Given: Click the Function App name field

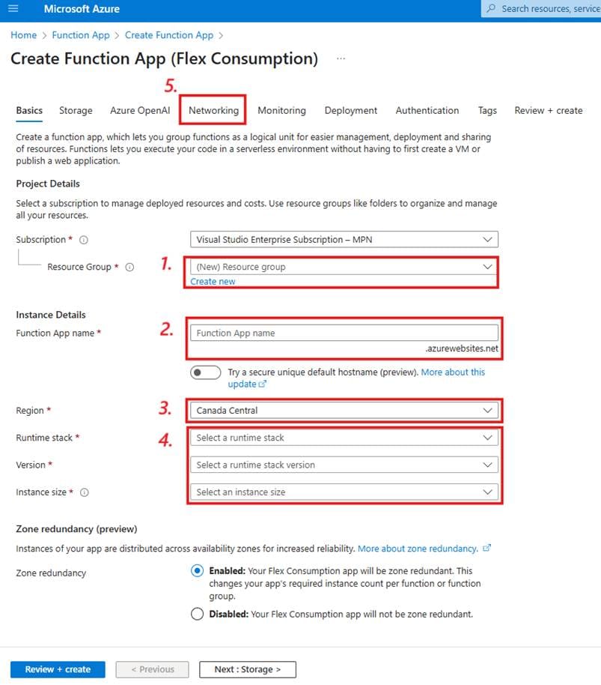Looking at the screenshot, I should point(344,334).
